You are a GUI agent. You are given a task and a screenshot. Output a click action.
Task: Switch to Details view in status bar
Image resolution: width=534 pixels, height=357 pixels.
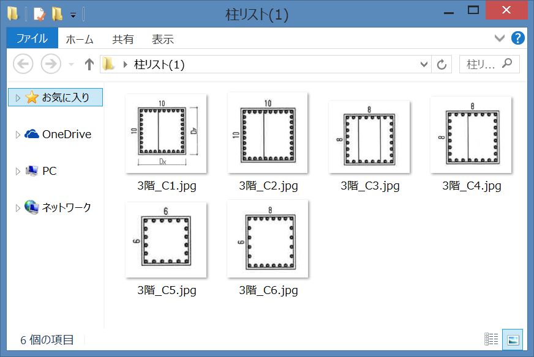[x=491, y=339]
